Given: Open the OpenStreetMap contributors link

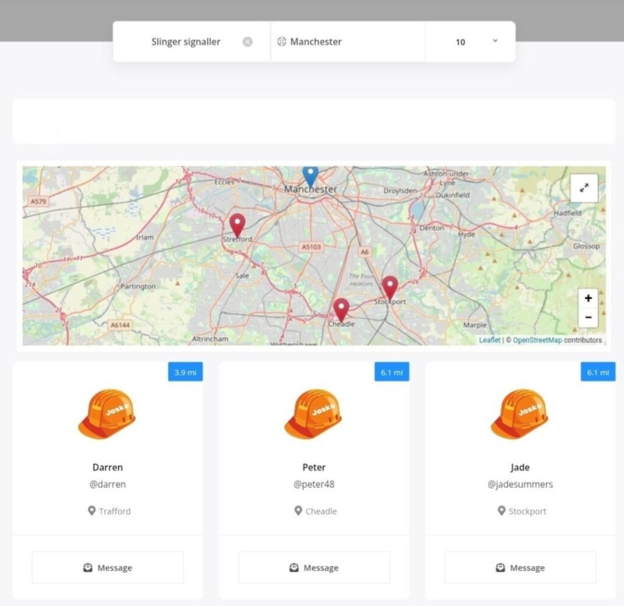Looking at the screenshot, I should (537, 340).
